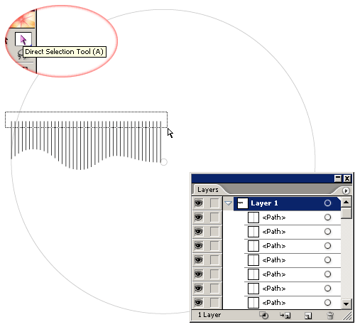Minimize the Layers panel window
This screenshot has height=327, width=355.
tap(338, 178)
